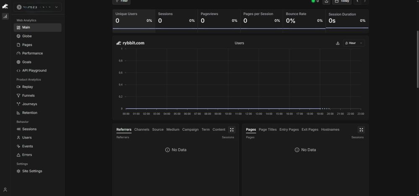Click the Rybbit frog logo in sidebar
Screen dimensions: 419x196
tap(5, 7)
